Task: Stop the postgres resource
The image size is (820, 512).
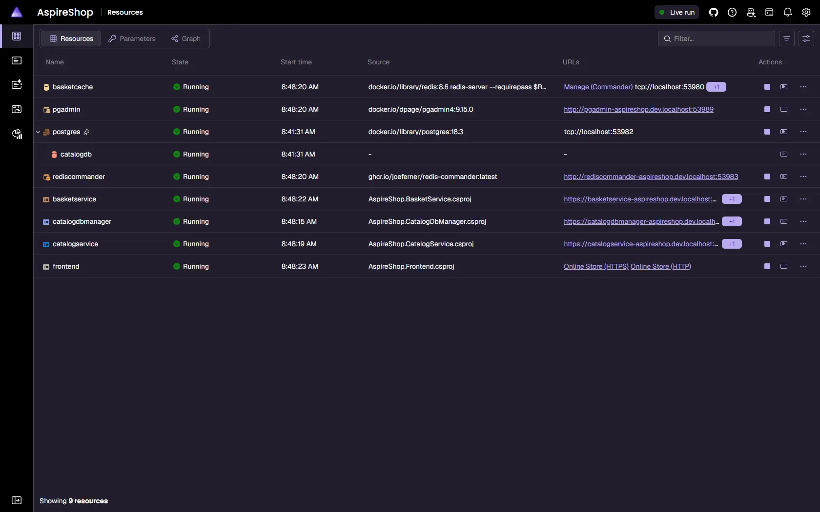Action: coord(767,132)
